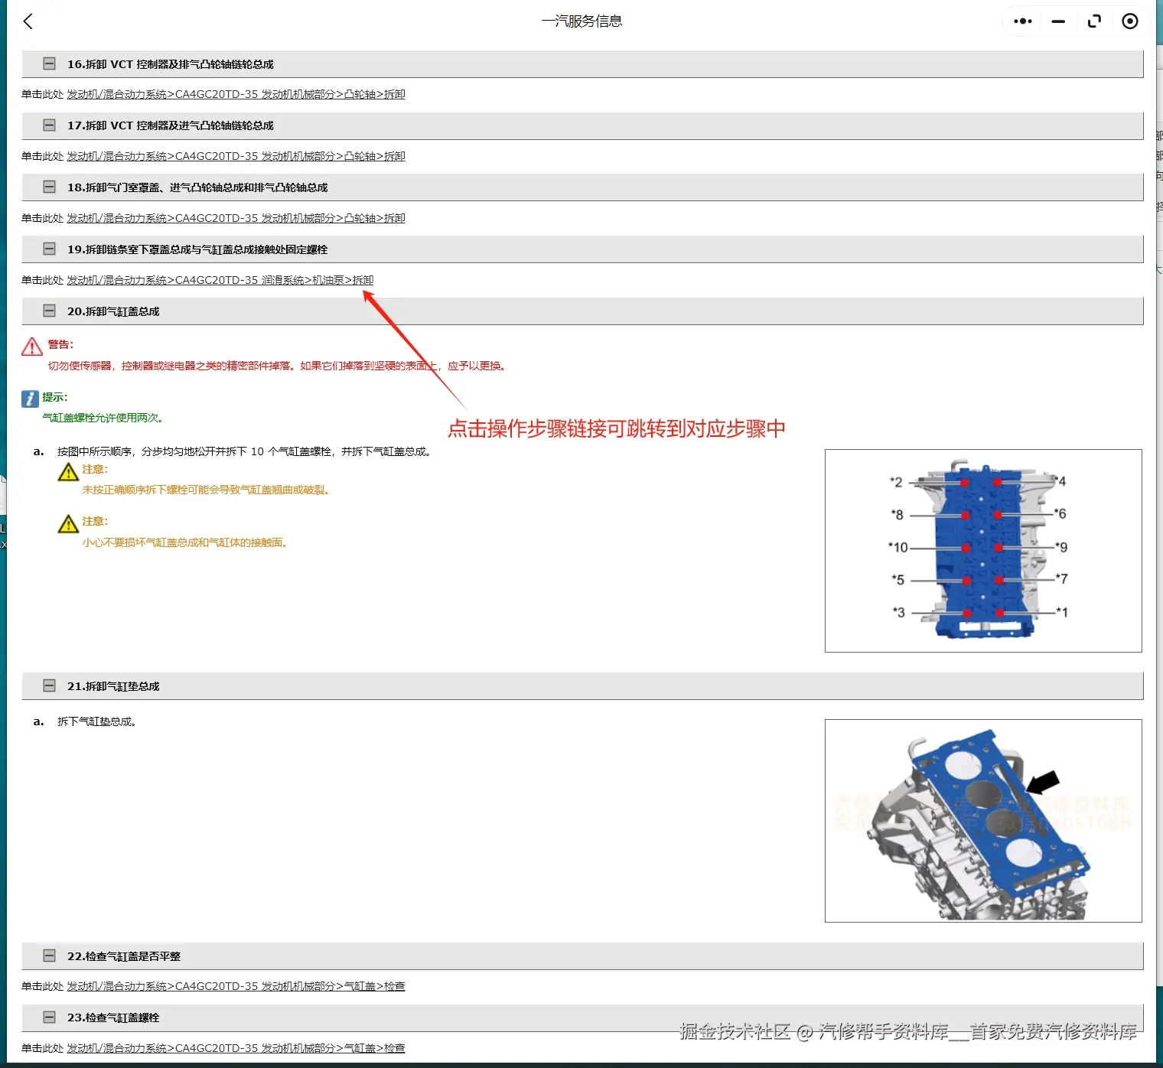The width and height of the screenshot is (1163, 1068).
Task: Open camshaft removal link under step 16
Action: coord(236,94)
